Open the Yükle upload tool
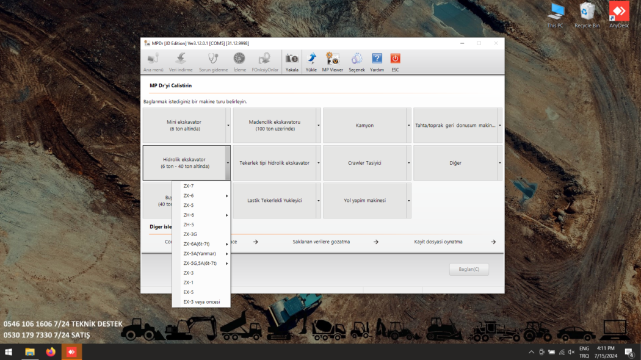 pyautogui.click(x=311, y=59)
